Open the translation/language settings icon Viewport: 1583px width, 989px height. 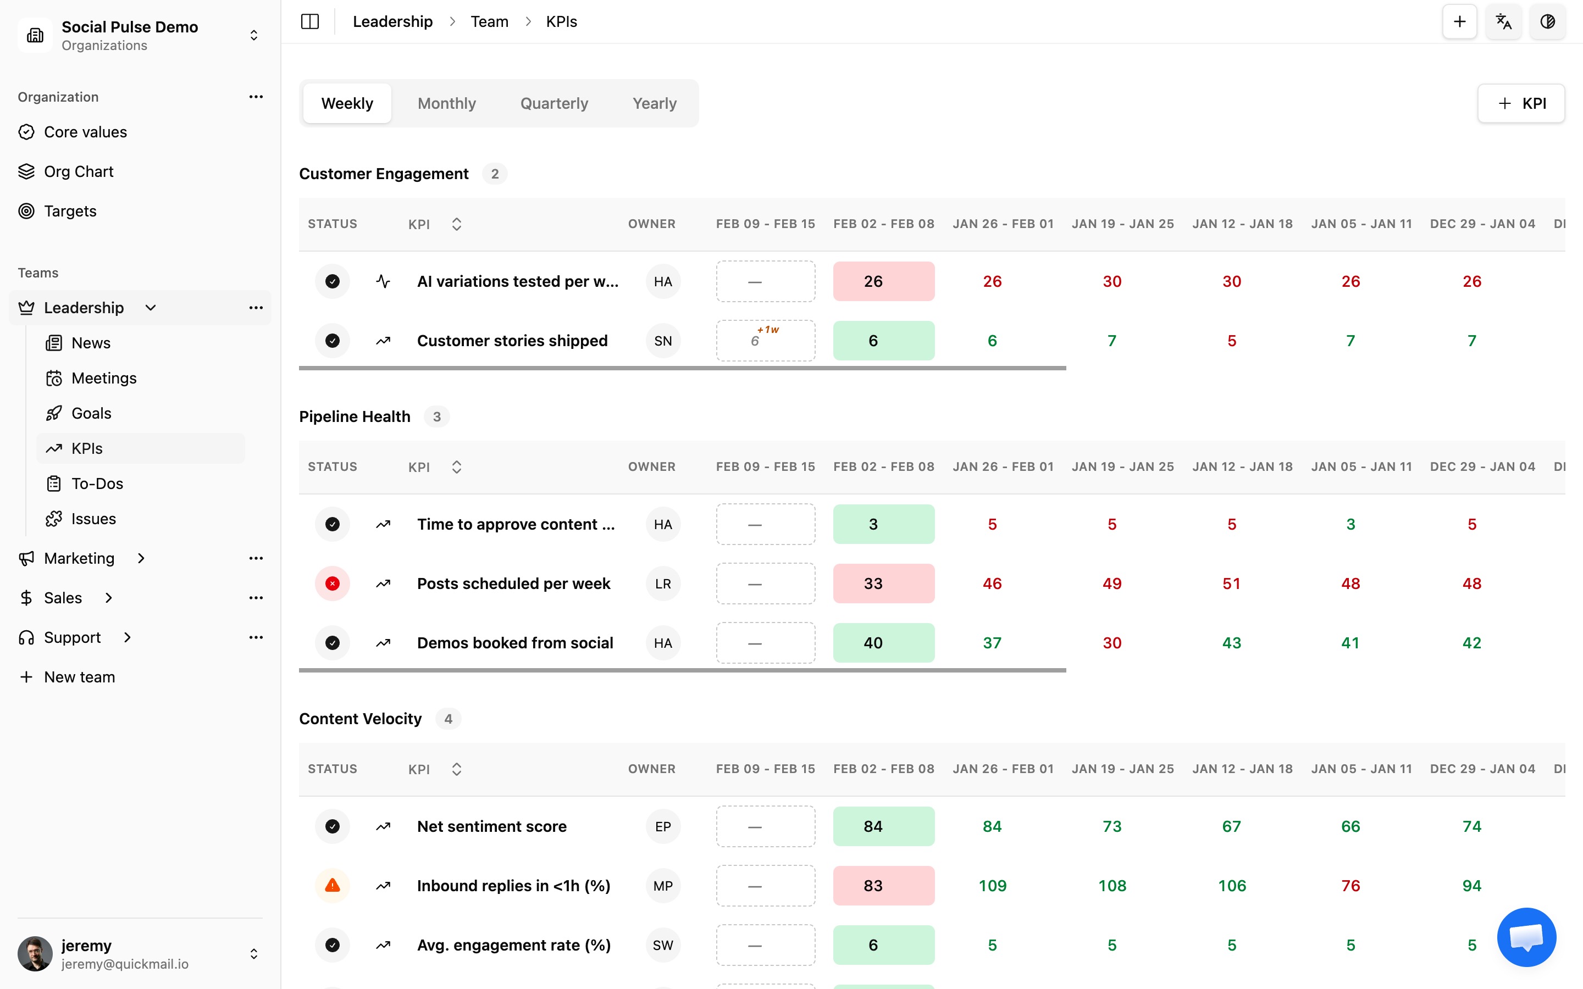point(1503,21)
